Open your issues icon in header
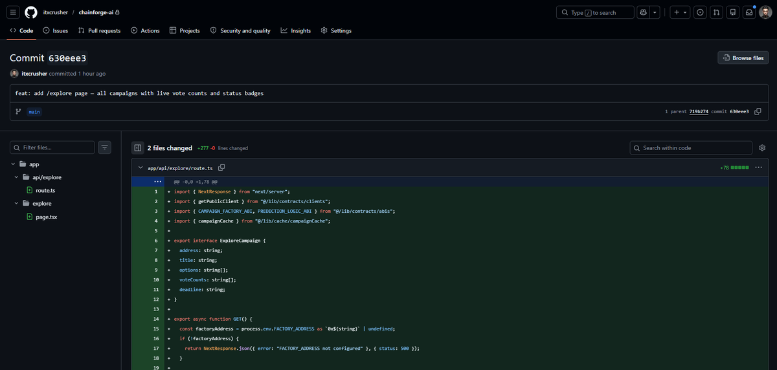Image resolution: width=777 pixels, height=370 pixels. click(700, 12)
